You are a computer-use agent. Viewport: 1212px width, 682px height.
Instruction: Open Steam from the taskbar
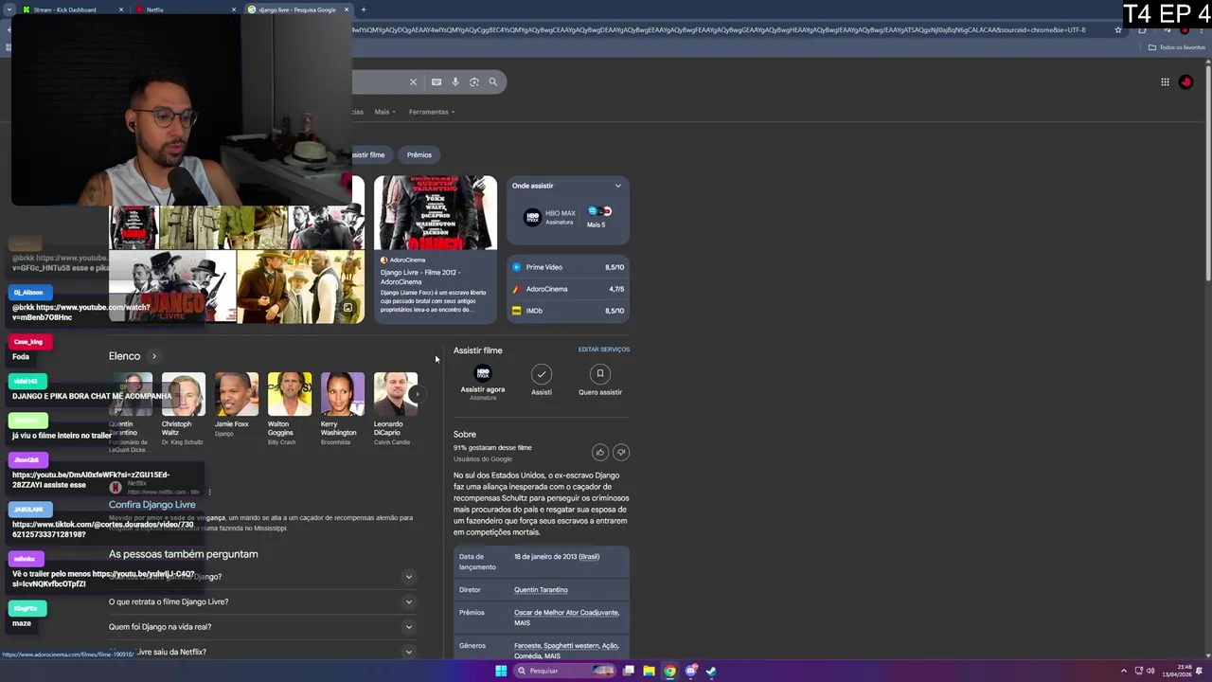(711, 671)
